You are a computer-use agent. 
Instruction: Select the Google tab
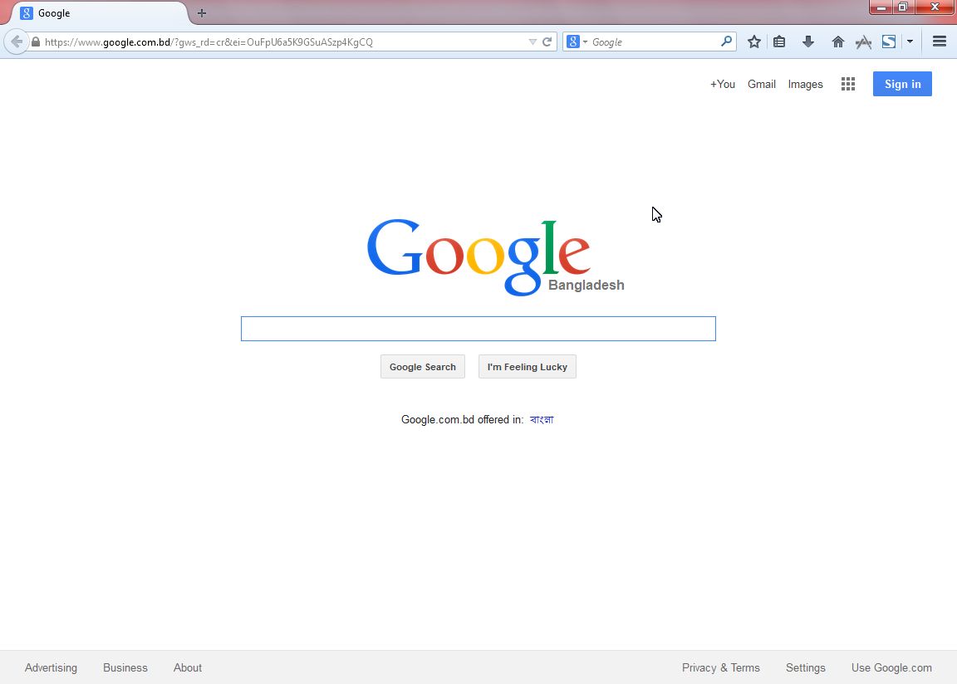101,12
